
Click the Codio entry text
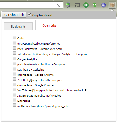click(21, 38)
